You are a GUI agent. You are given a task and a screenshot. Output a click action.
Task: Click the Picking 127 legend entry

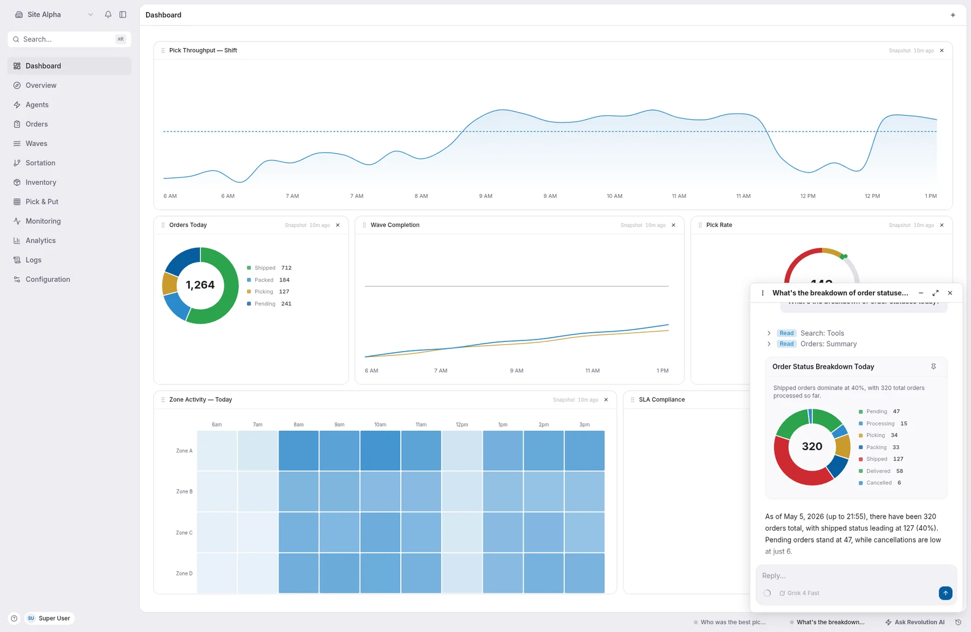pyautogui.click(x=268, y=292)
